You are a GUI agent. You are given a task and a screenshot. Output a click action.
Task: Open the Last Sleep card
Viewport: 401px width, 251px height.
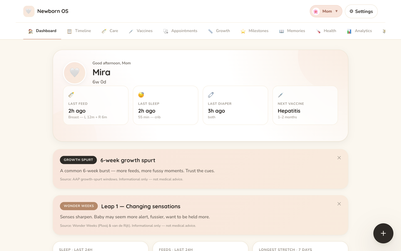[x=165, y=105]
